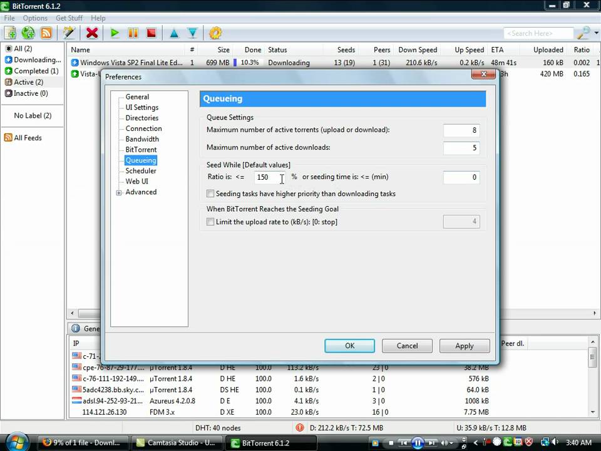Click the taskbar volume speaker icon

pyautogui.click(x=555, y=443)
